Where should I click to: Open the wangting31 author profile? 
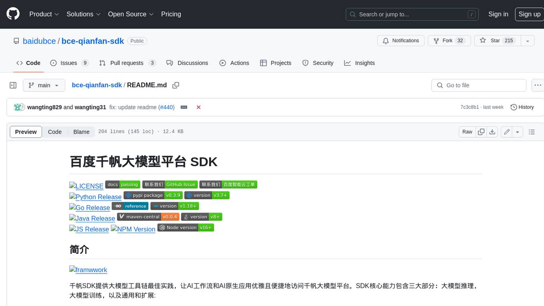90,107
